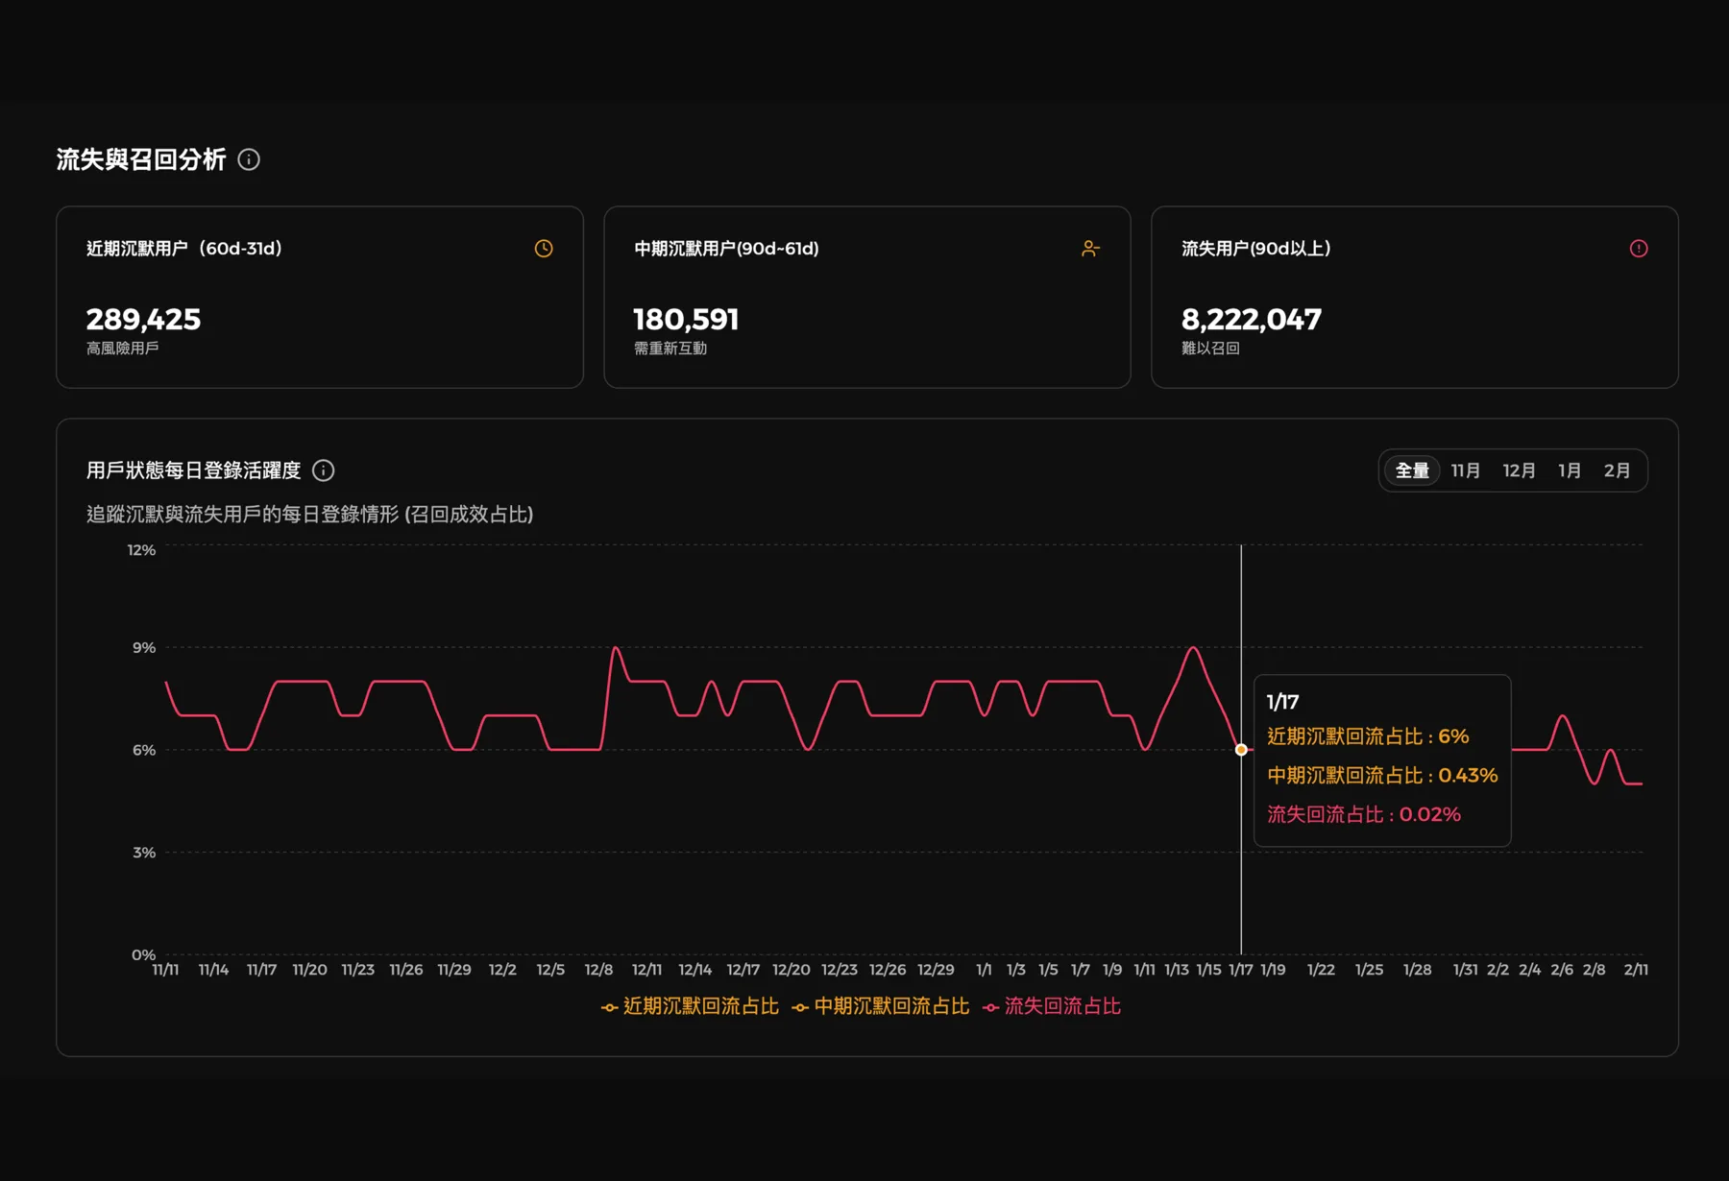Screen dimensions: 1729x1181
Task: Switch chart to 1月 tab
Action: click(x=1571, y=470)
